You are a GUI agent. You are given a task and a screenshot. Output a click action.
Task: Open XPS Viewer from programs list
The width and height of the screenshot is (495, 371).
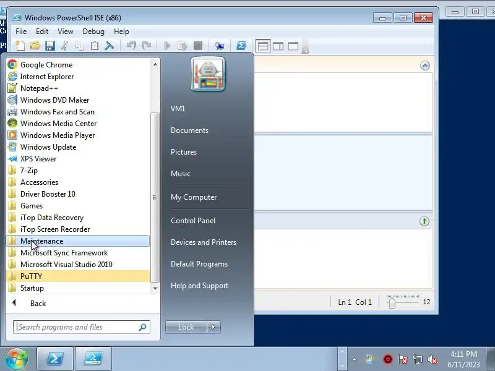(x=78, y=159)
